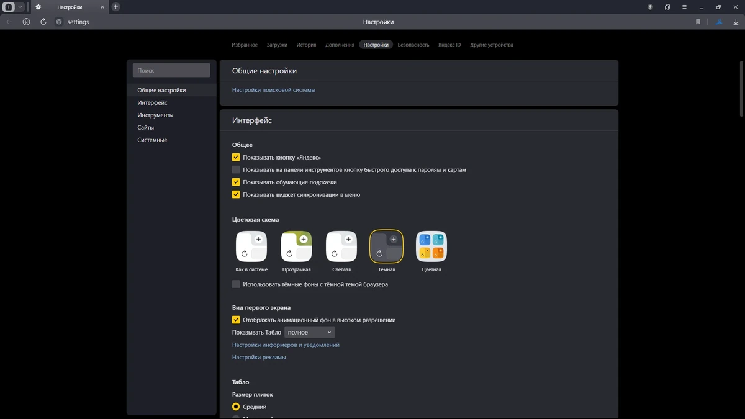Click the Yandex home button
The width and height of the screenshot is (745, 419).
point(26,22)
